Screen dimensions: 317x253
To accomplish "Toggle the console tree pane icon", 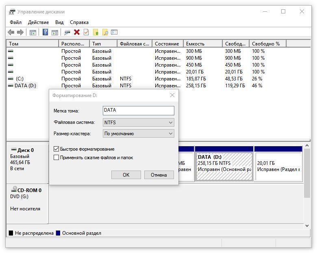I will coord(33,32).
